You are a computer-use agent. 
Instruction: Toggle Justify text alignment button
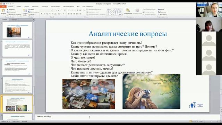coord(77,14)
